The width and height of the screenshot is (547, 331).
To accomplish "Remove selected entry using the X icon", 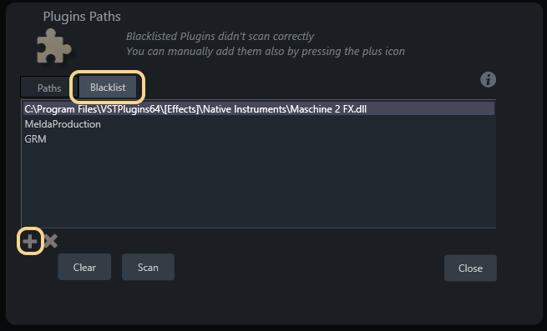I will point(51,241).
